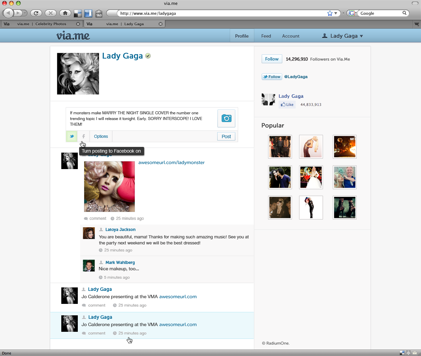This screenshot has height=356, width=421.
Task: Click the camera icon to attach photo
Action: click(226, 118)
